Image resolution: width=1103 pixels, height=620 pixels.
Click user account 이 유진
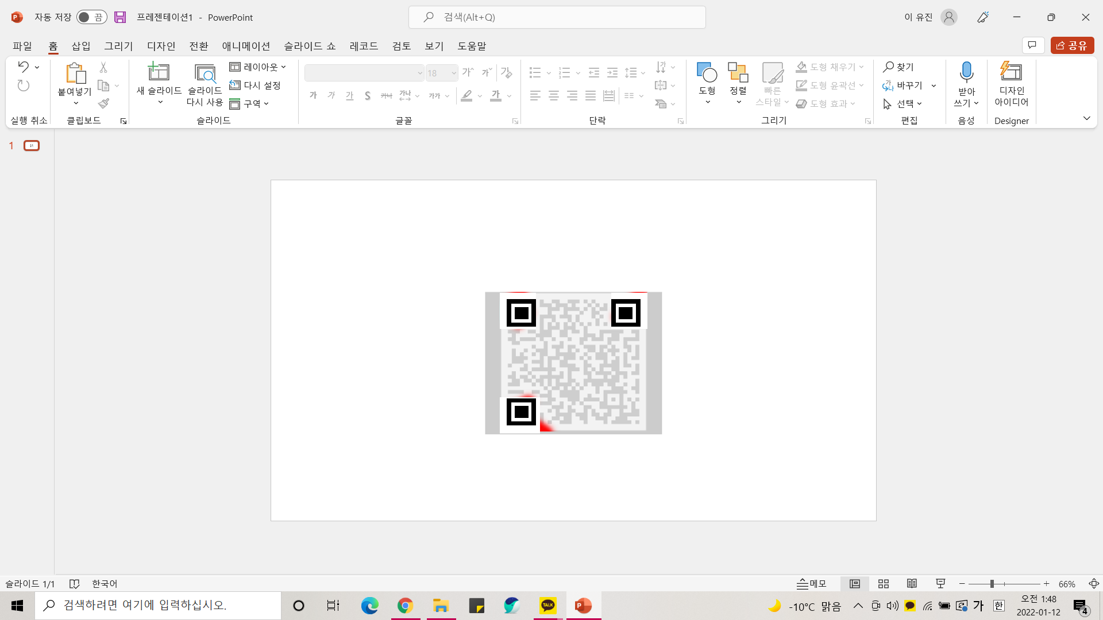click(x=930, y=17)
